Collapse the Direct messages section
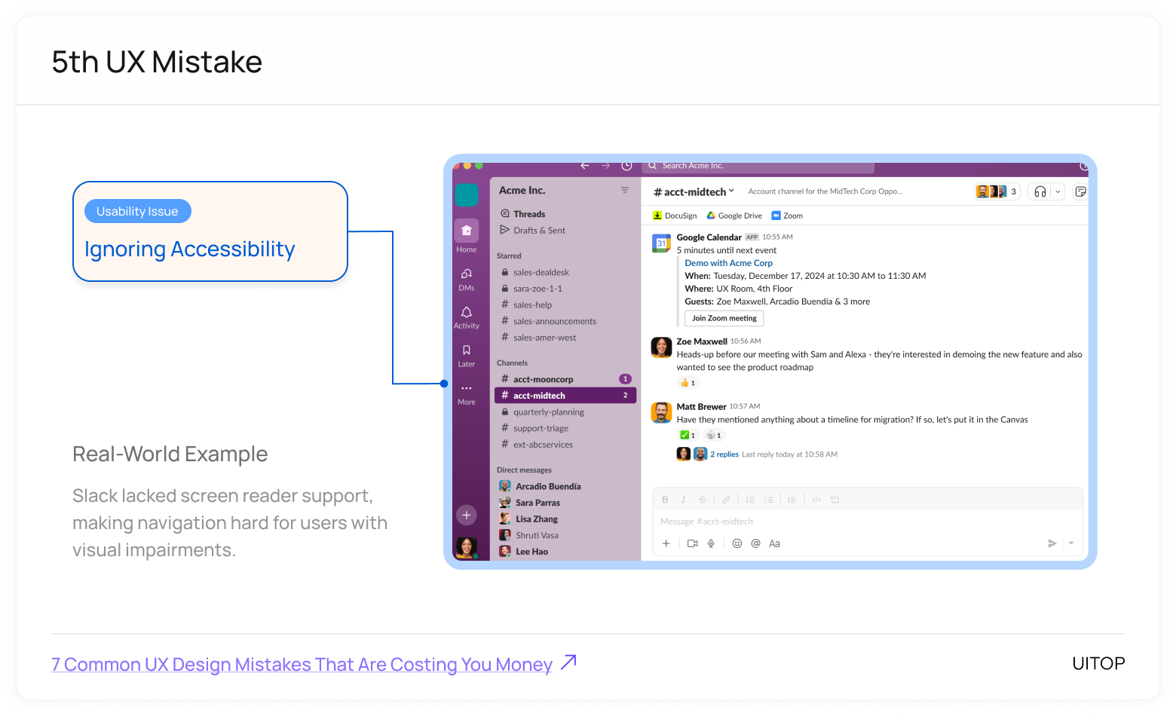Image resolution: width=1176 pixels, height=716 pixels. point(524,470)
